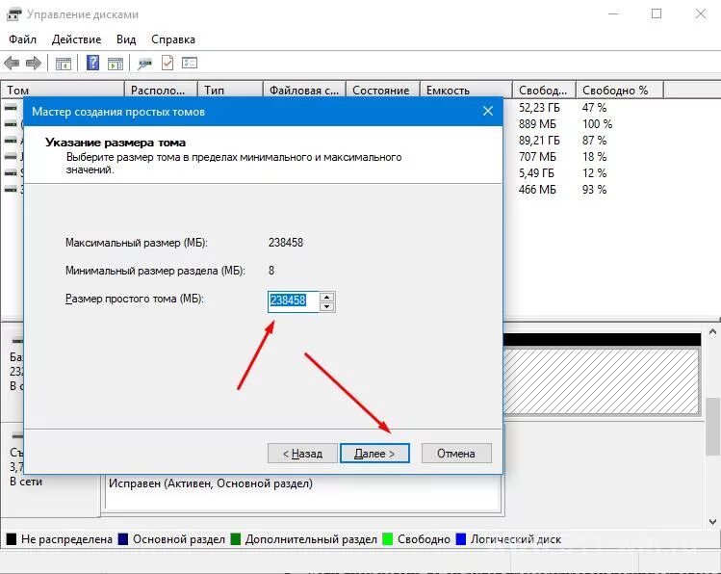Click the 18 % free percentage cell
The image size is (721, 574).
pos(594,157)
